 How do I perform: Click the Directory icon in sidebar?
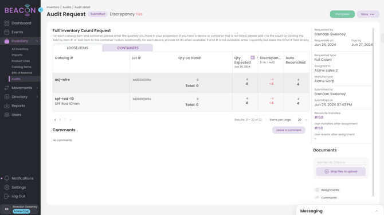(7, 97)
